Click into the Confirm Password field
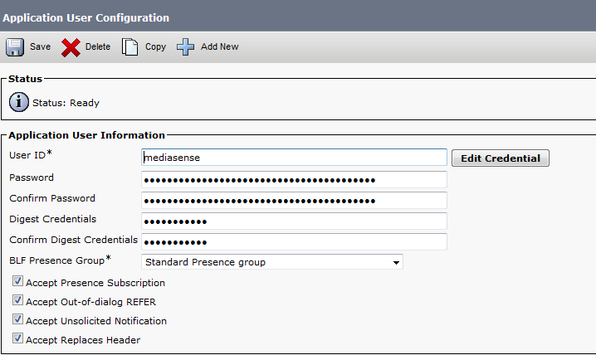Screen dimensions: 596x355 point(294,200)
